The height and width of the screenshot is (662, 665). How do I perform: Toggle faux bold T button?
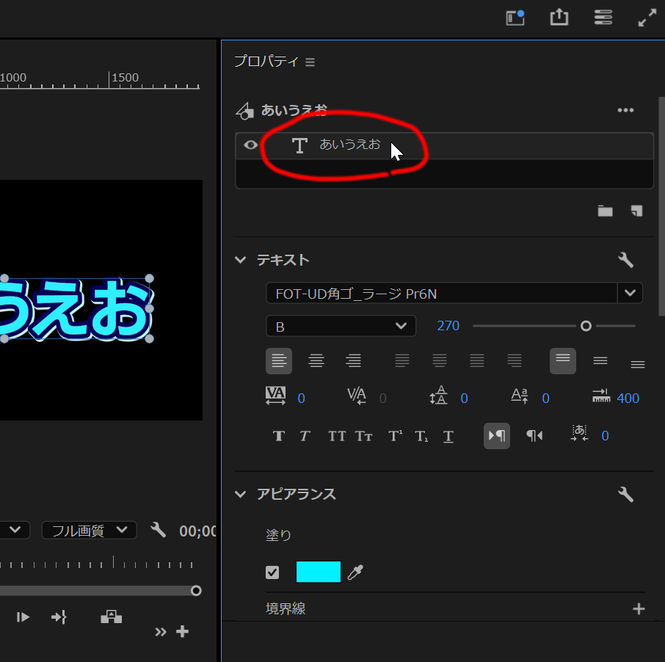tap(279, 436)
